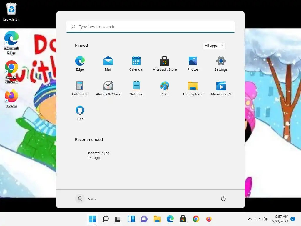Select Recycle Bin desktop icon

pyautogui.click(x=11, y=12)
